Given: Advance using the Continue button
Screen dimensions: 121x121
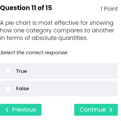Looking at the screenshot, I should pos(96,110).
